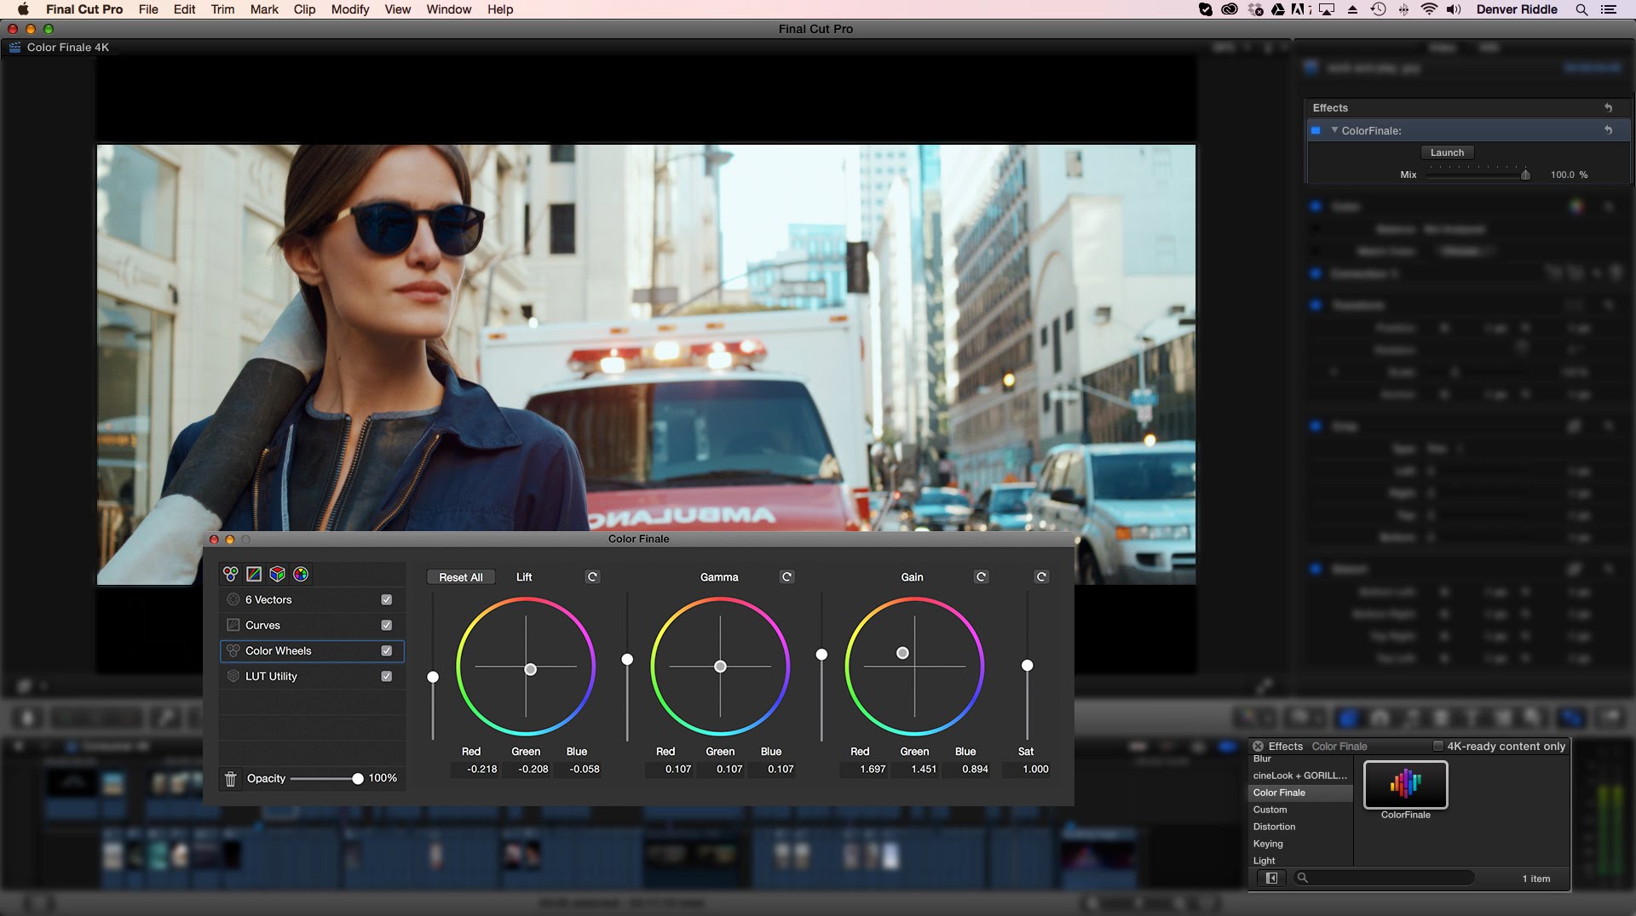This screenshot has width=1636, height=916.
Task: Click the effects browser search field
Action: coord(1385,878)
